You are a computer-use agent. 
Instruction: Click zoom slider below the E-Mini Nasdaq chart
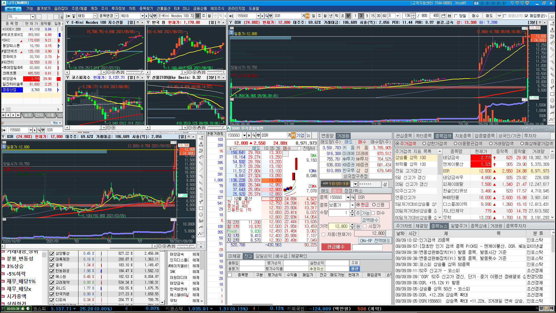pos(135,72)
